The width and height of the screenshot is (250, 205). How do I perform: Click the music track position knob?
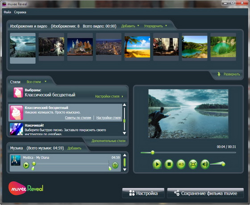(34, 164)
